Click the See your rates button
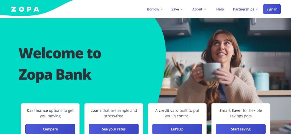The image size is (291, 134). (x=114, y=129)
